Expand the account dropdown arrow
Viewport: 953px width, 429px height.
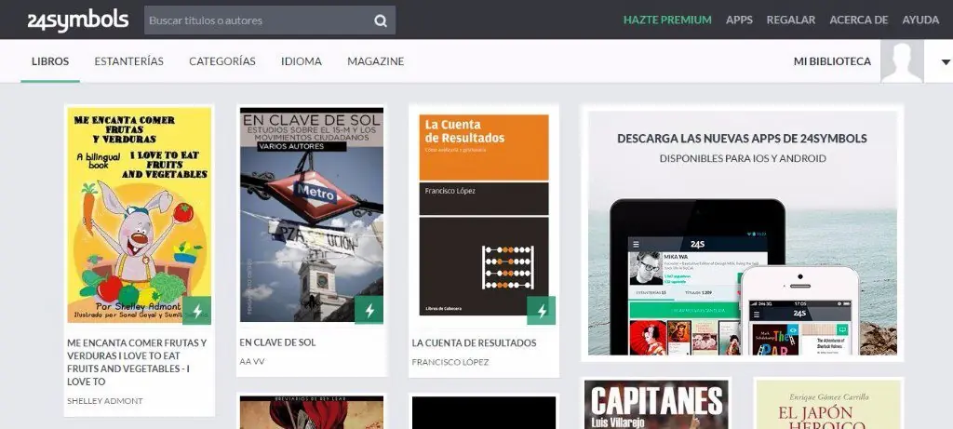pyautogui.click(x=946, y=62)
